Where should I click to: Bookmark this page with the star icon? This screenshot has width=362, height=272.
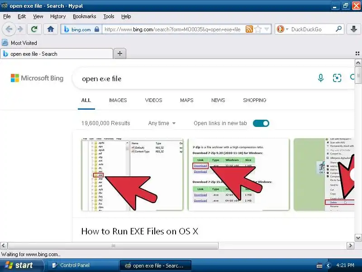pyautogui.click(x=258, y=29)
